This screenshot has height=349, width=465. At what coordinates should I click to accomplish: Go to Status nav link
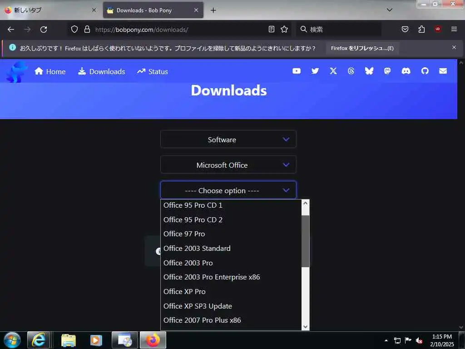point(153,71)
